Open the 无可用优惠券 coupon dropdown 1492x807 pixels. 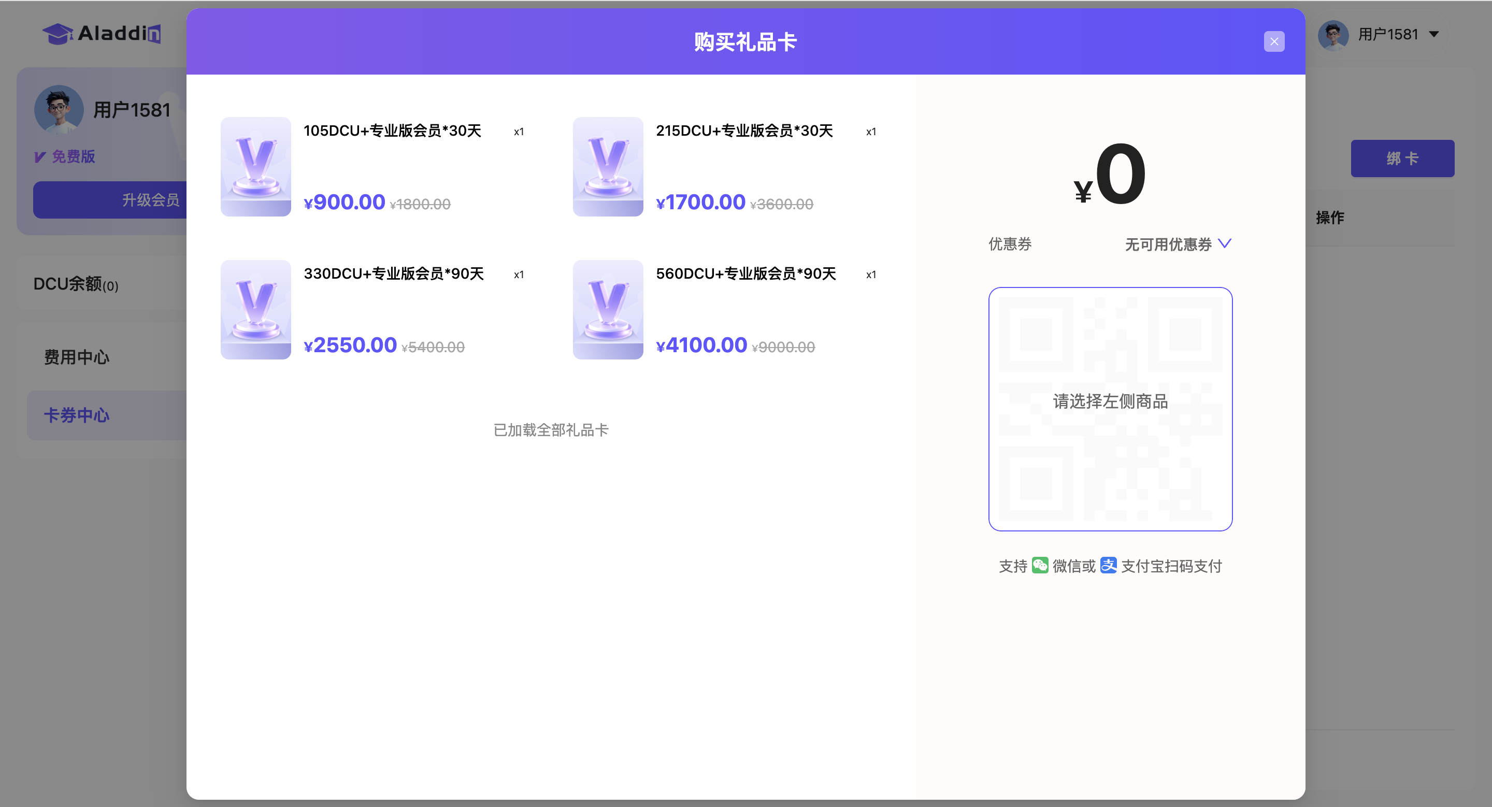pyautogui.click(x=1168, y=244)
